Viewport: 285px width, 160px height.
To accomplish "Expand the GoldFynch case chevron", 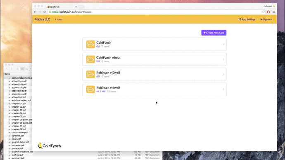I will tap(223, 44).
